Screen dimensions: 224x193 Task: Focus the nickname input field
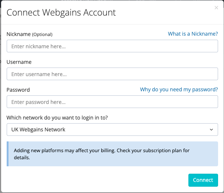[112, 46]
